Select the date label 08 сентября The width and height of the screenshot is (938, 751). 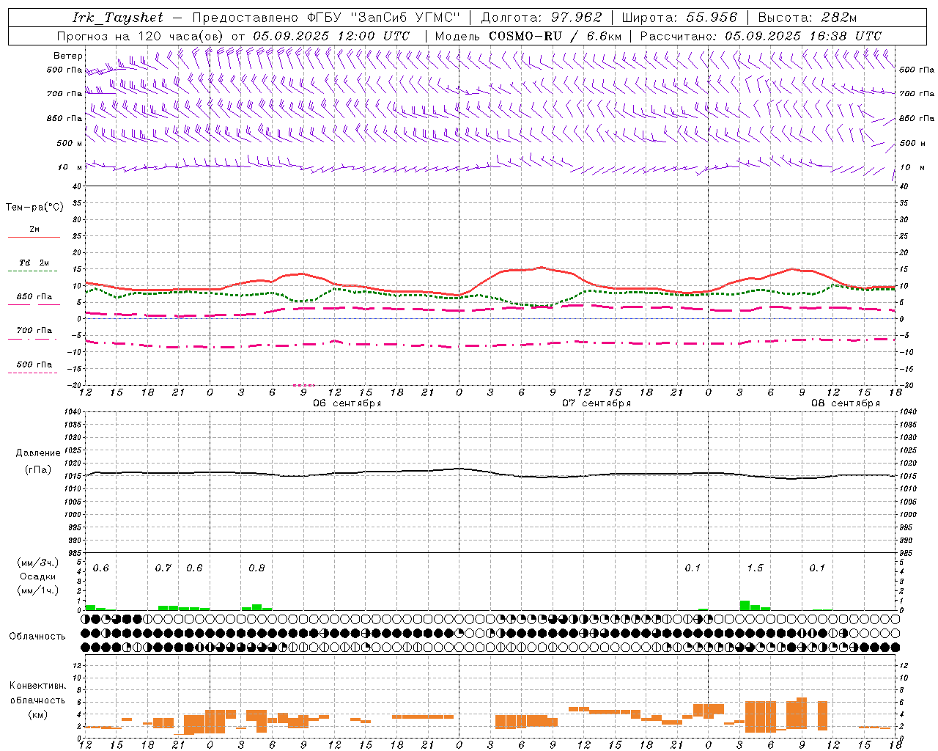click(x=846, y=403)
